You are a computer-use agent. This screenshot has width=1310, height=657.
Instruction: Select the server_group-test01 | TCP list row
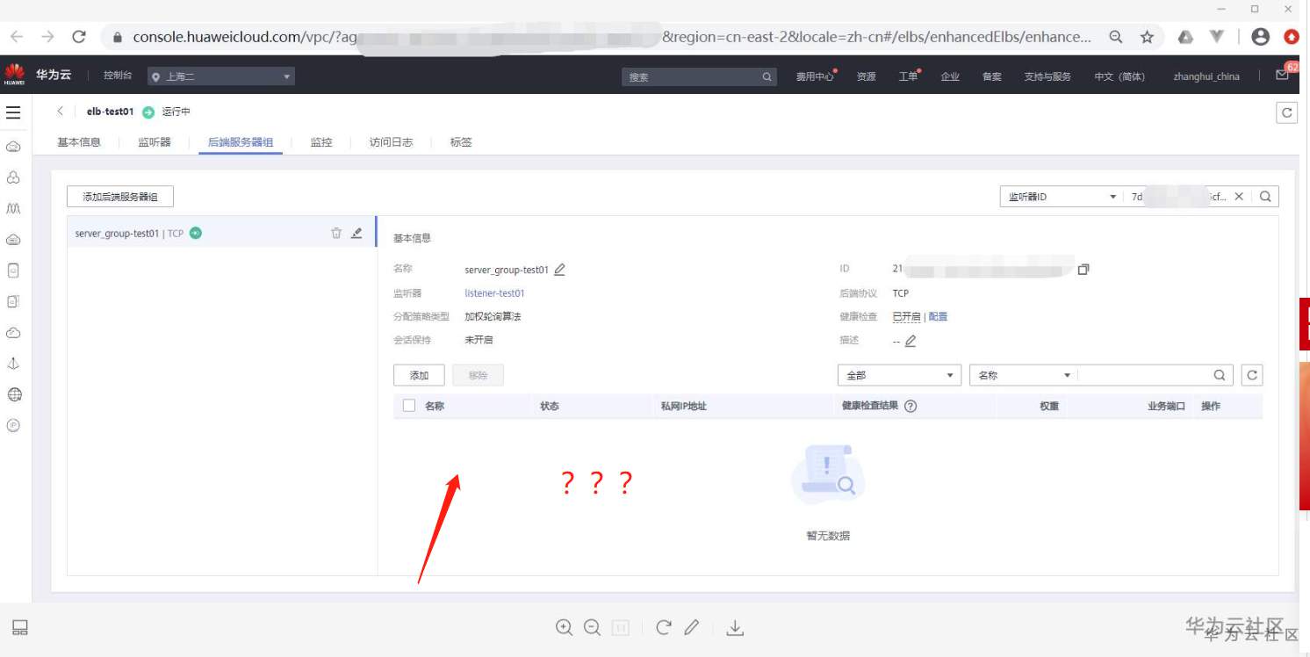[221, 233]
